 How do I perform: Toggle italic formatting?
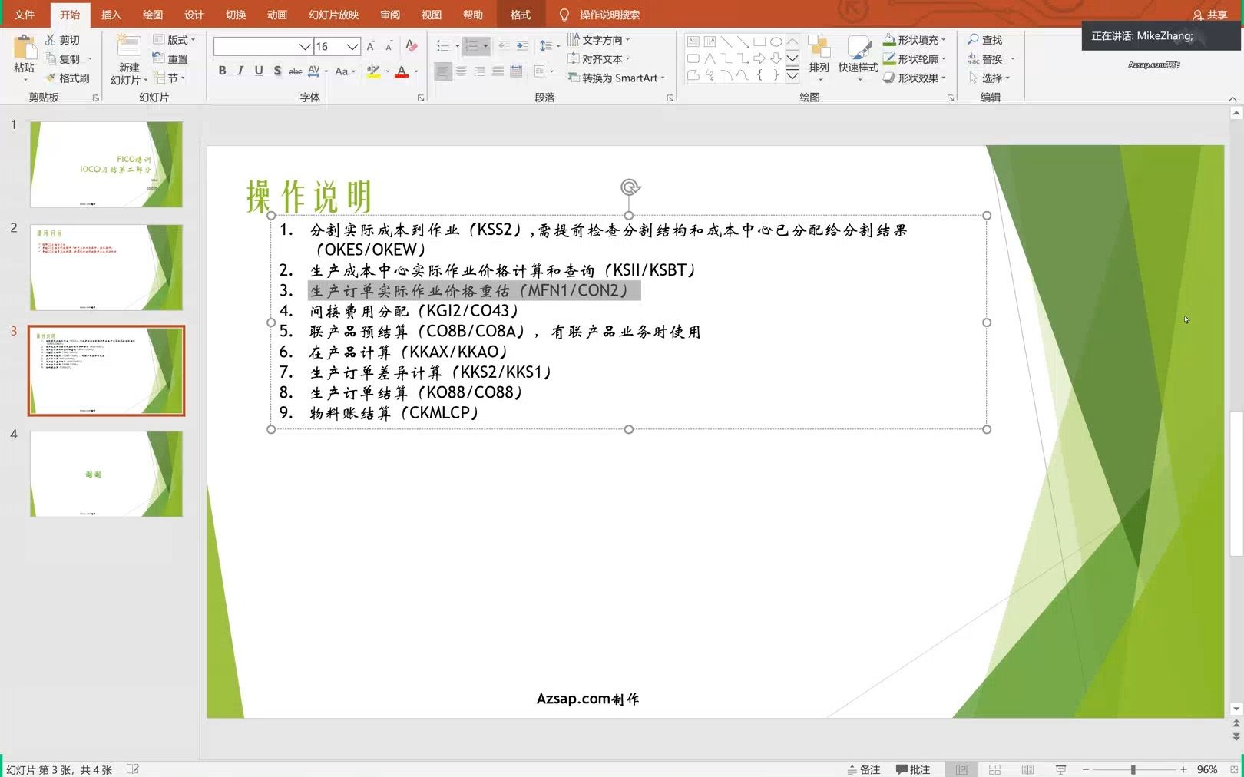click(240, 71)
